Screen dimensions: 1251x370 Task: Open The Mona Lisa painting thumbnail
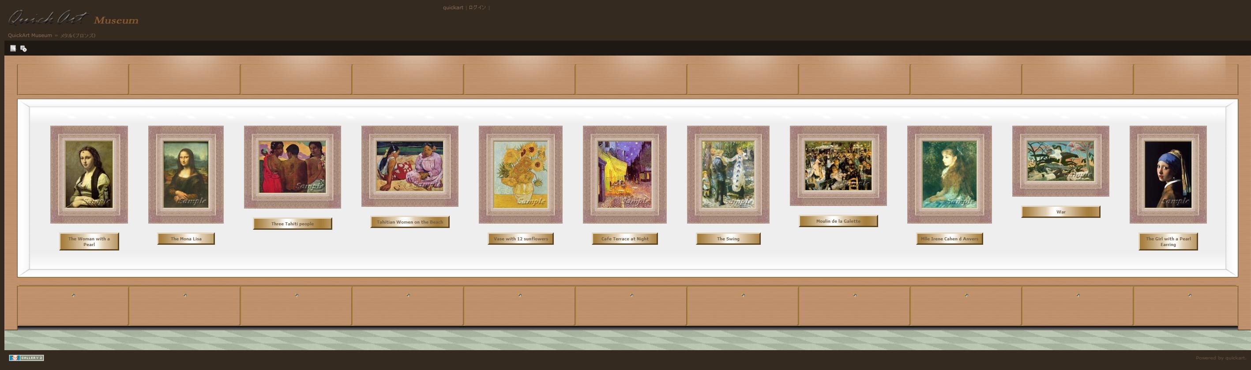(186, 174)
